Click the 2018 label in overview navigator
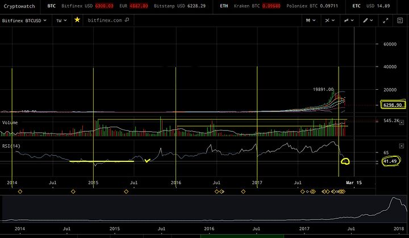Screen dimensions: 409x238 [x=399, y=228]
